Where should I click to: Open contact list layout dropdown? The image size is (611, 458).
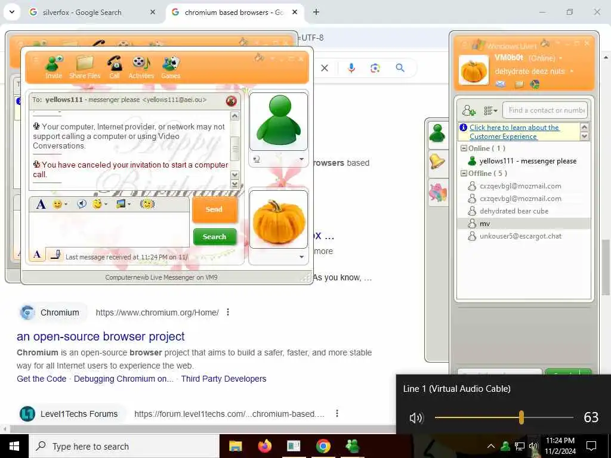[x=490, y=110]
